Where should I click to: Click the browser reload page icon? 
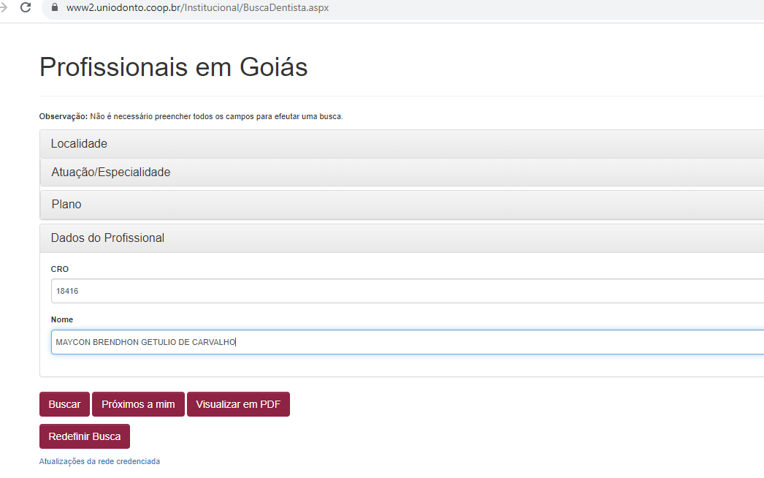click(26, 7)
